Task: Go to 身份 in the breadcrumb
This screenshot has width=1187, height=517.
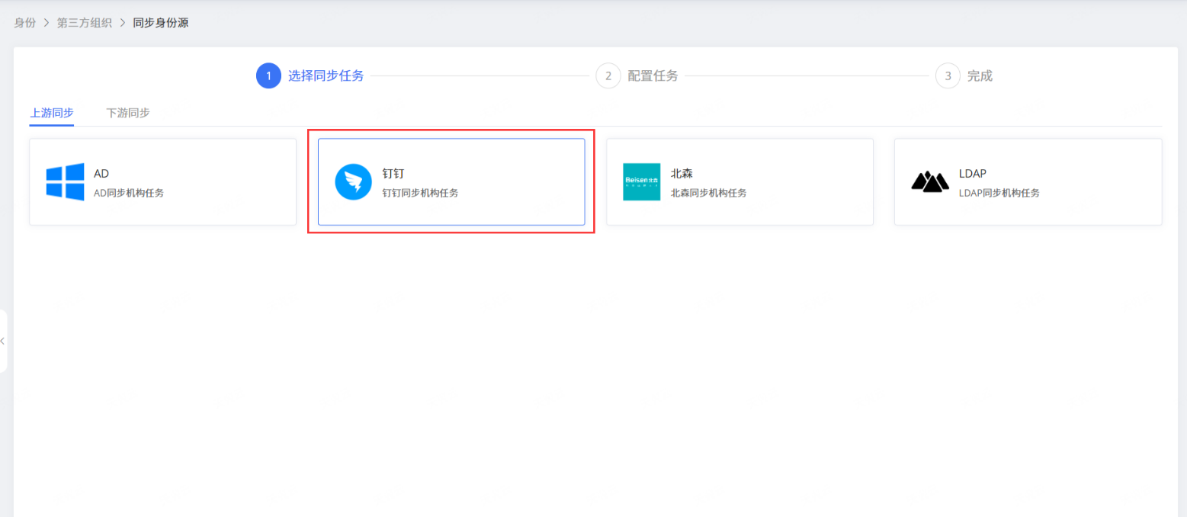Action: coord(25,23)
